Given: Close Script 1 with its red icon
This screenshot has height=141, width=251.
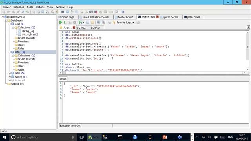Looking at the screenshot, I should pos(74,27).
